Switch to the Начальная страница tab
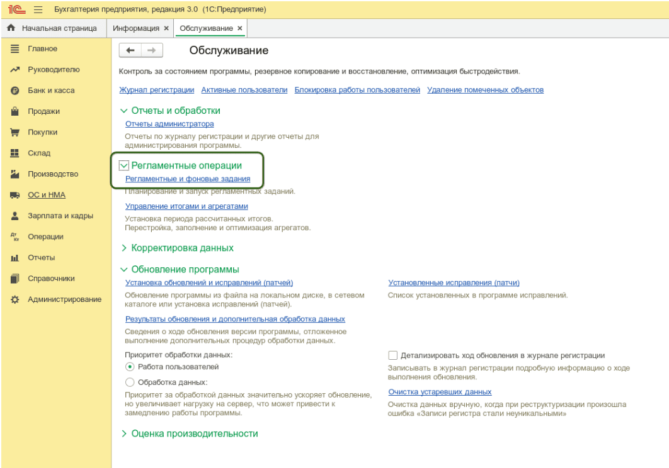This screenshot has height=468, width=669. coord(54,28)
